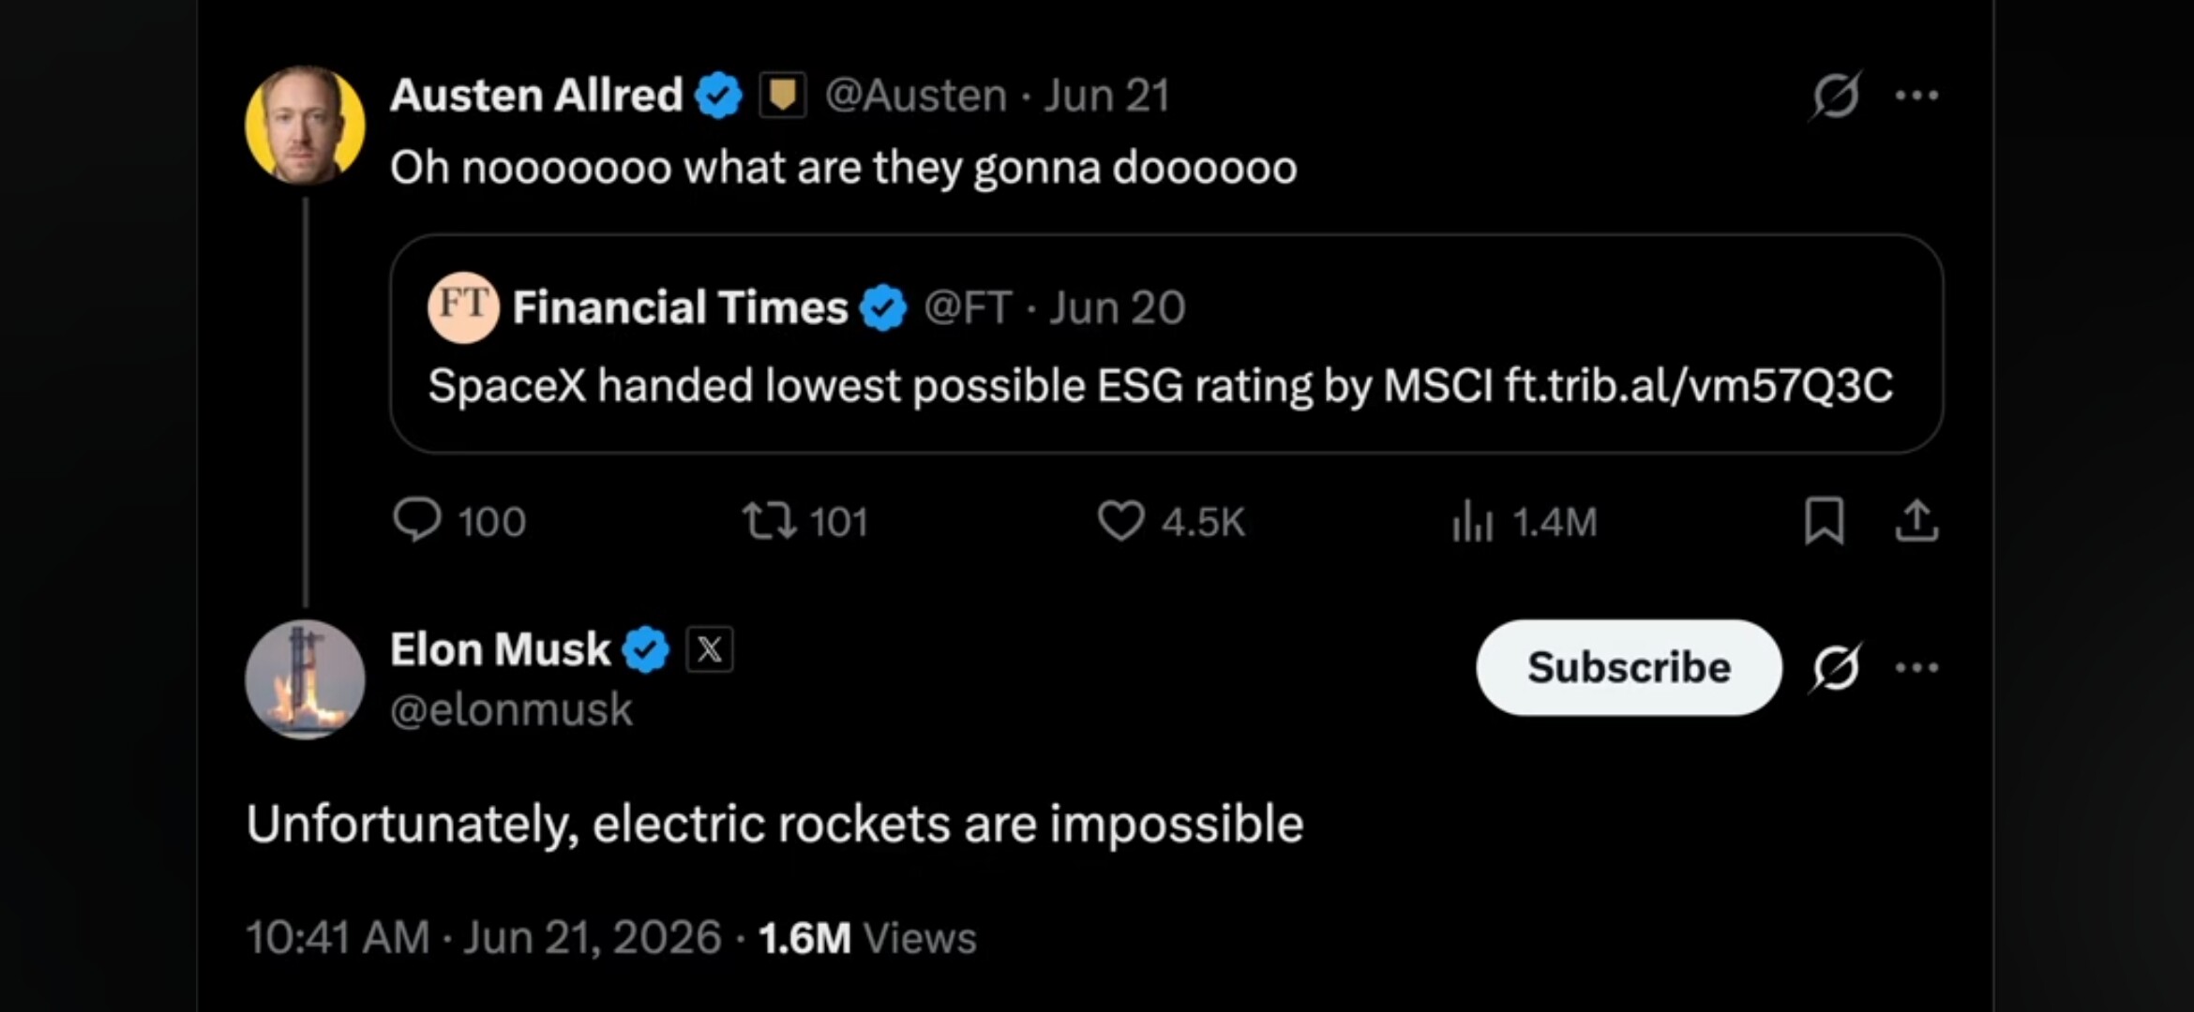This screenshot has width=2194, height=1012.
Task: Click Grok icon beside Subscribe button
Action: pyautogui.click(x=1836, y=668)
